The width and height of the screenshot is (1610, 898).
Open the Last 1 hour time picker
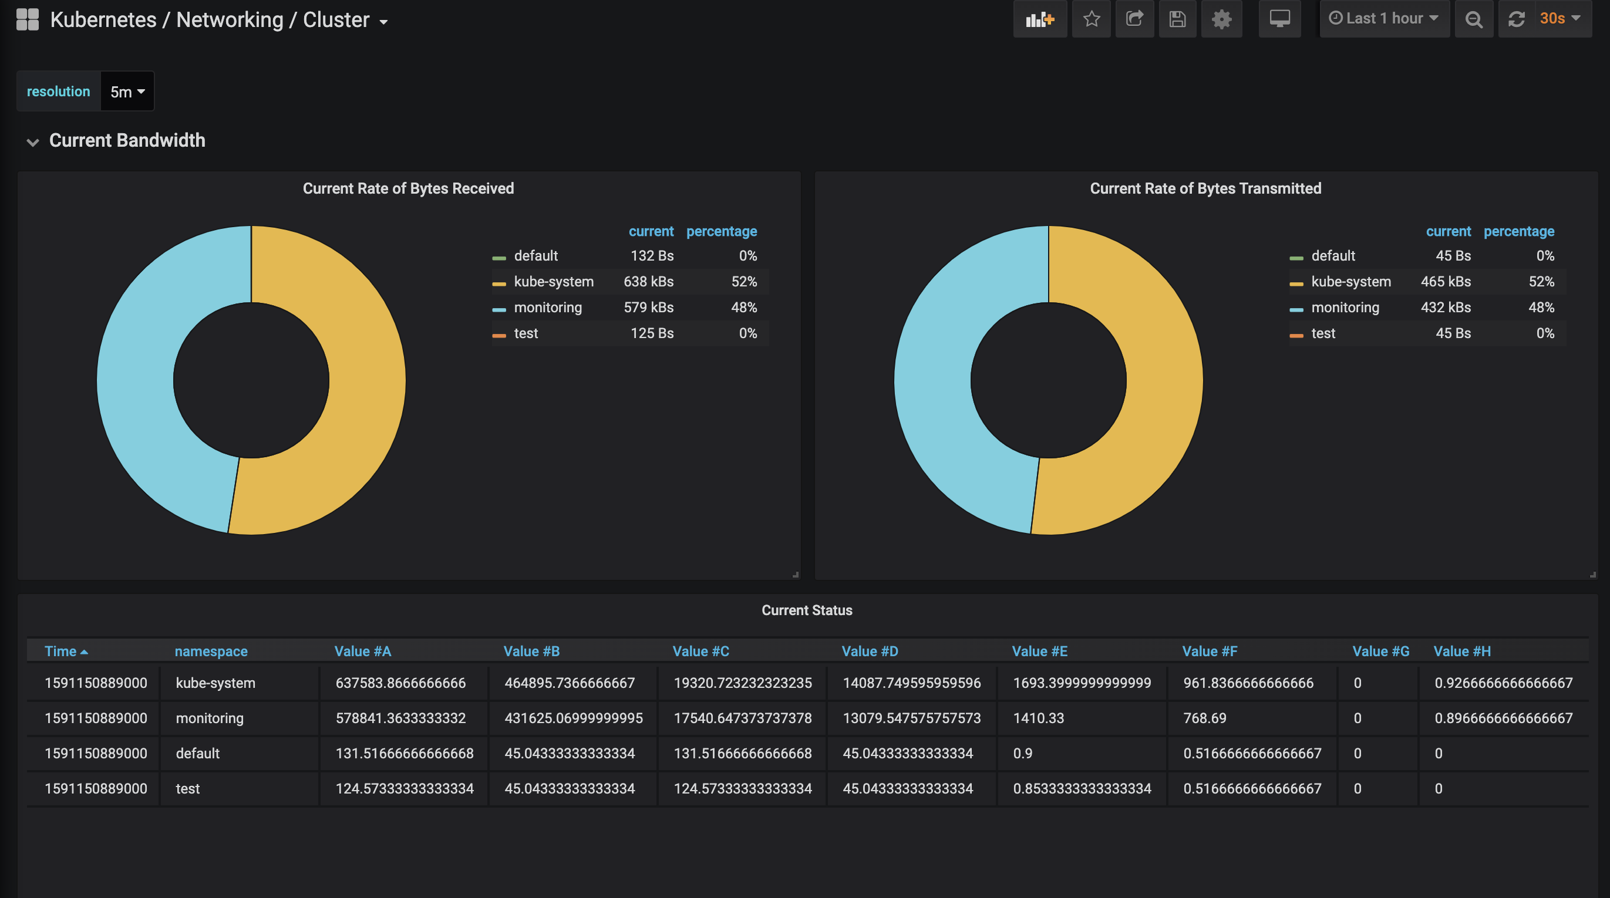coord(1384,19)
